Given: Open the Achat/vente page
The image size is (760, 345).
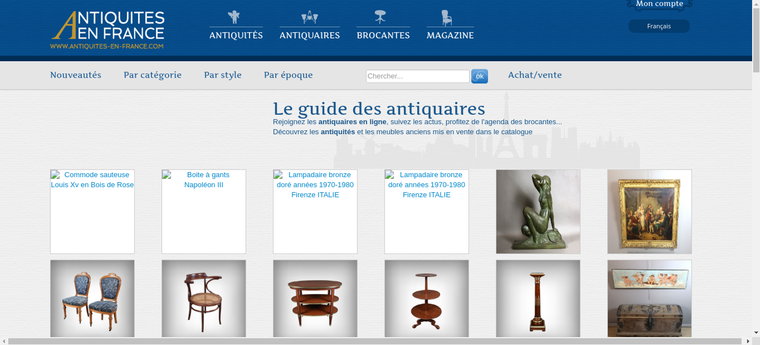Looking at the screenshot, I should coord(535,75).
